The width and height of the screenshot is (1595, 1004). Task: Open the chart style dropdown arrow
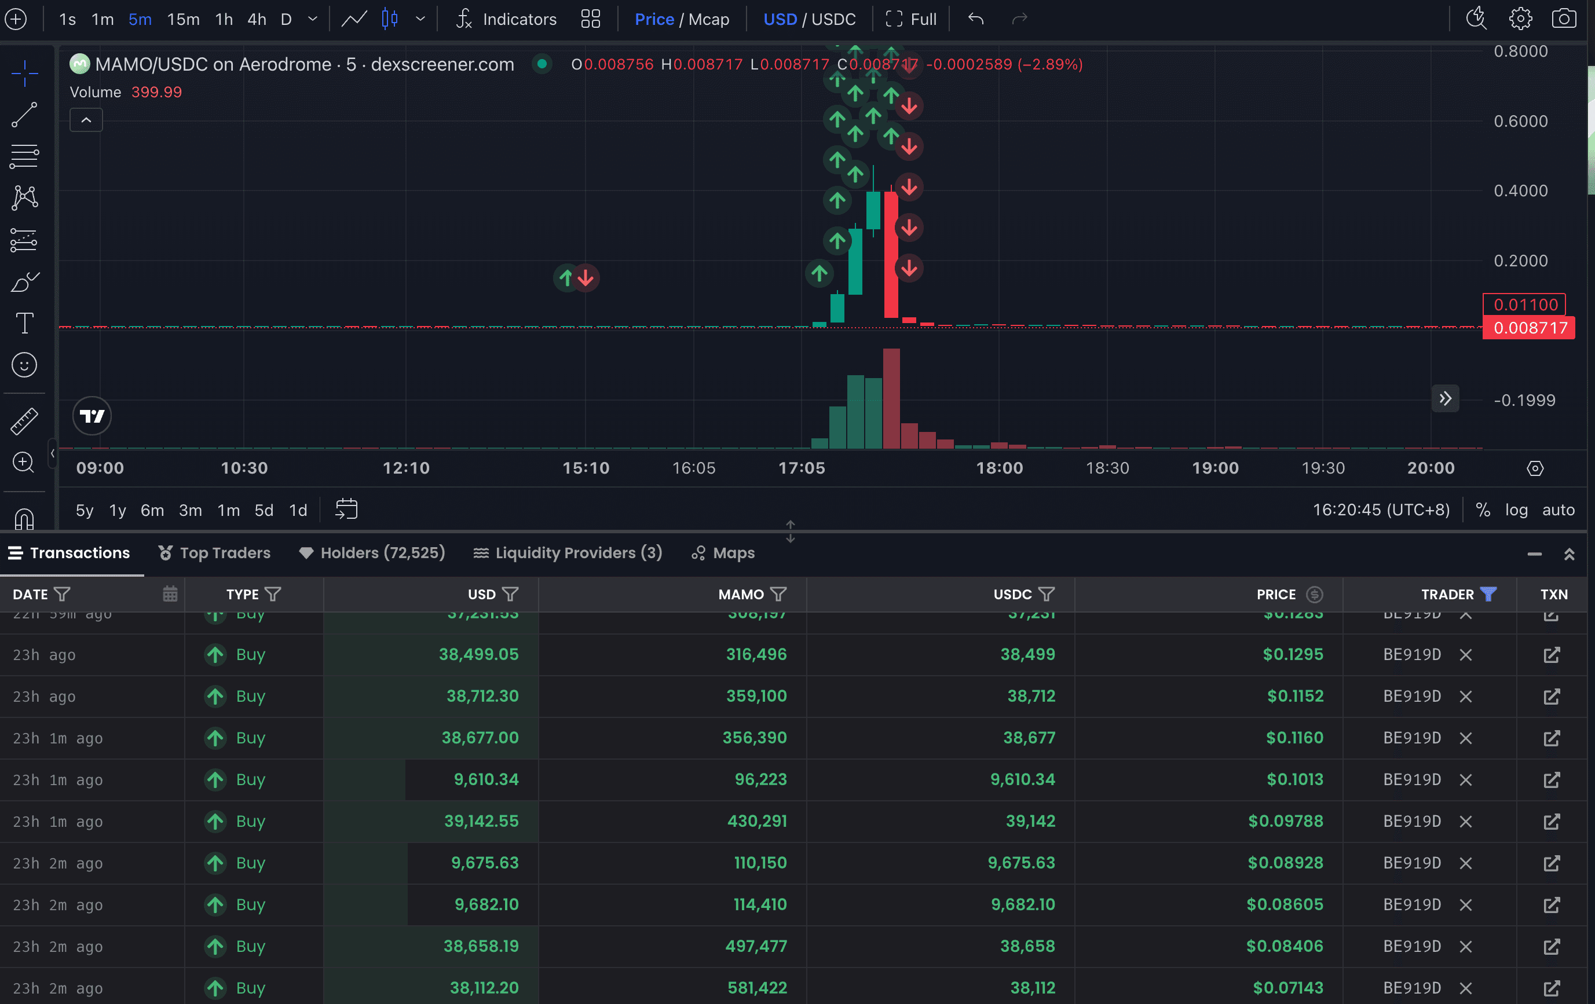coord(420,19)
